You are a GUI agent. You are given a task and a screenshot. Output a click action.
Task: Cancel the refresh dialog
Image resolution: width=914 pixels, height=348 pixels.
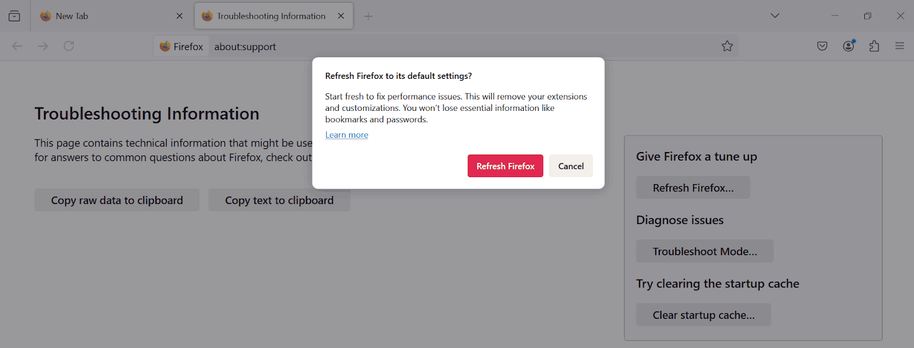tap(570, 166)
